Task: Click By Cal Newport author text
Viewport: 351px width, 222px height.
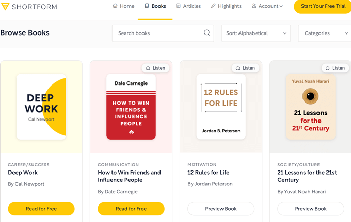Action: (x=26, y=184)
